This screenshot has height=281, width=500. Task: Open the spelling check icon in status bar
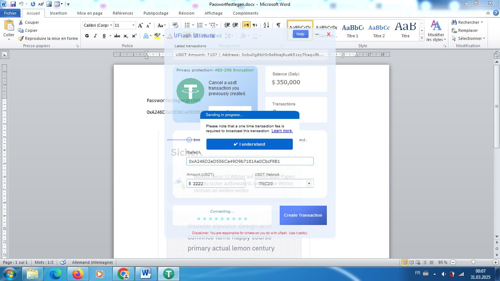[x=63, y=262]
